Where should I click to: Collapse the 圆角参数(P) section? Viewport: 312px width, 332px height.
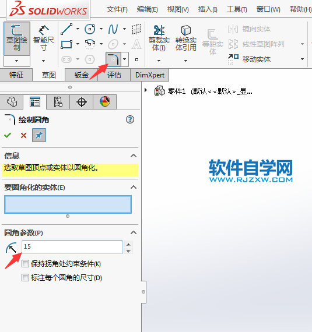[134, 233]
